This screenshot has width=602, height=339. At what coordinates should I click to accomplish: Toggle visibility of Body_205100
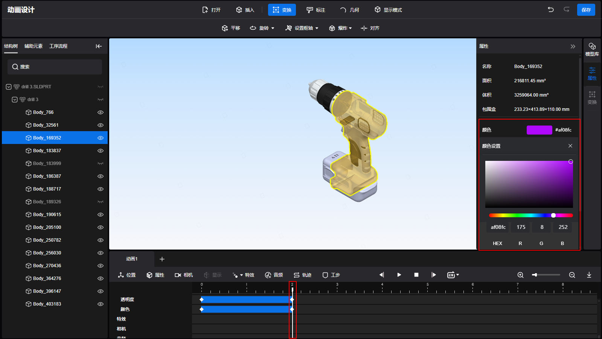pyautogui.click(x=101, y=227)
